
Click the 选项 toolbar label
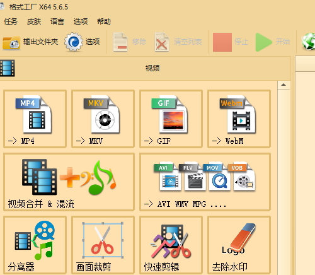pyautogui.click(x=93, y=42)
